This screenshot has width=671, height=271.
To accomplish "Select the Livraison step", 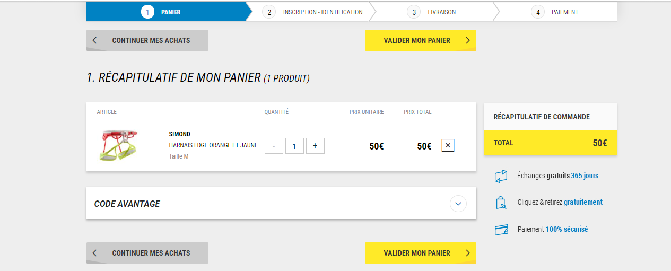I will coord(434,12).
